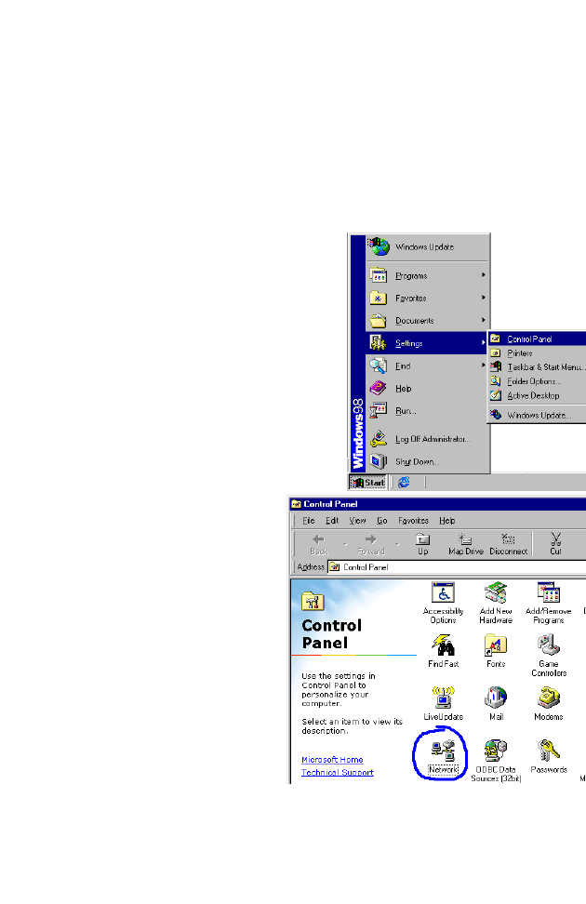Click the Find magnifier icon
The height and width of the screenshot is (904, 586).
(378, 366)
